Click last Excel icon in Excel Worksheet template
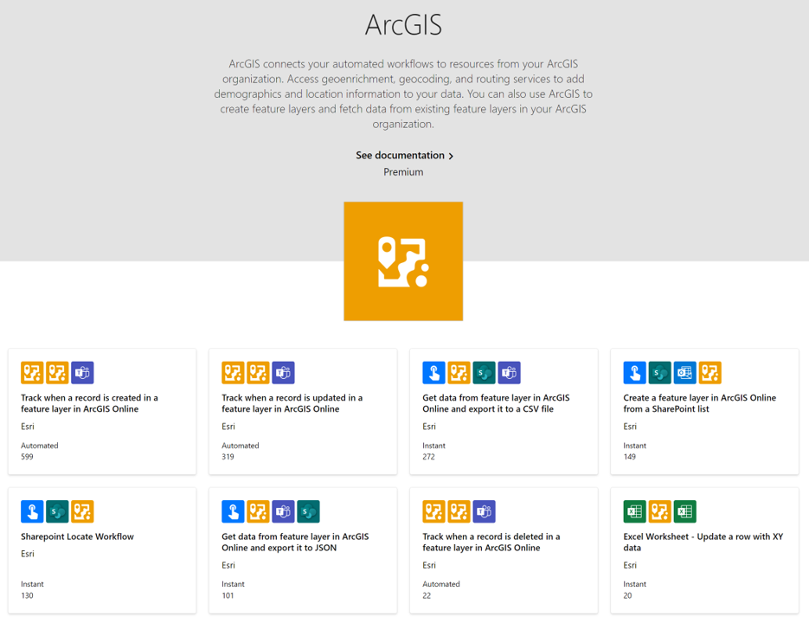The height and width of the screenshot is (623, 809). coord(685,511)
